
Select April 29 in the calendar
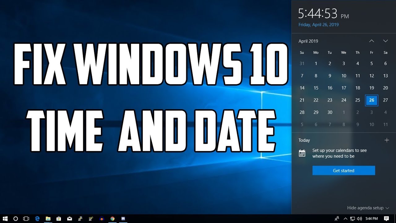(x=316, y=112)
